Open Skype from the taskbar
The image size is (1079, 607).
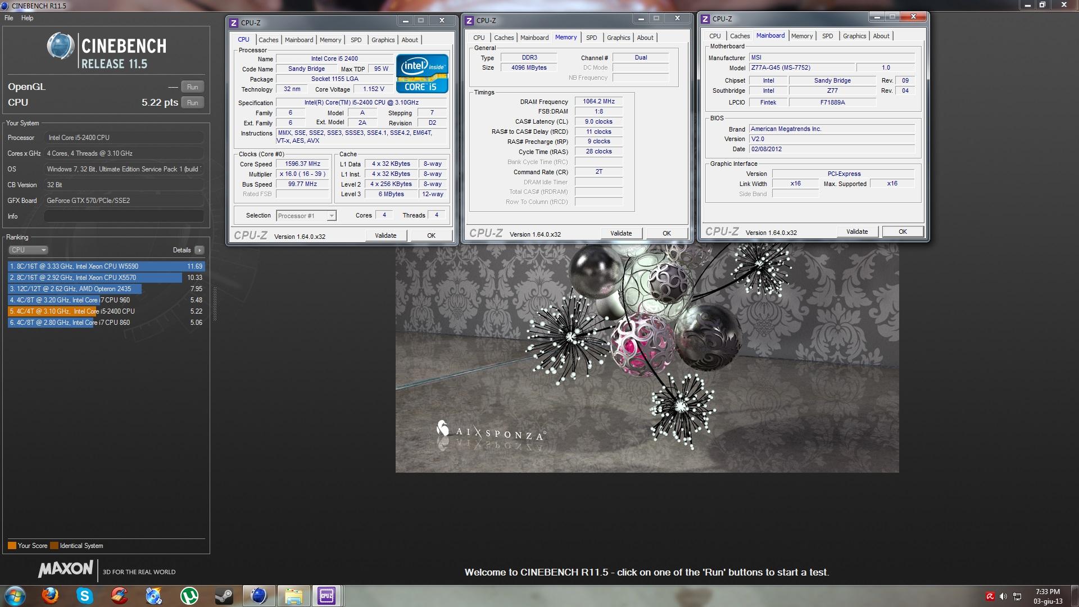point(85,596)
